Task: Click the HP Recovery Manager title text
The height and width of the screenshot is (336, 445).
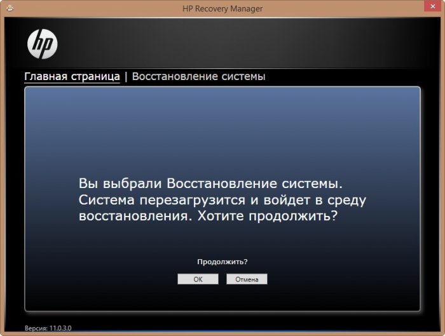Action: click(222, 7)
